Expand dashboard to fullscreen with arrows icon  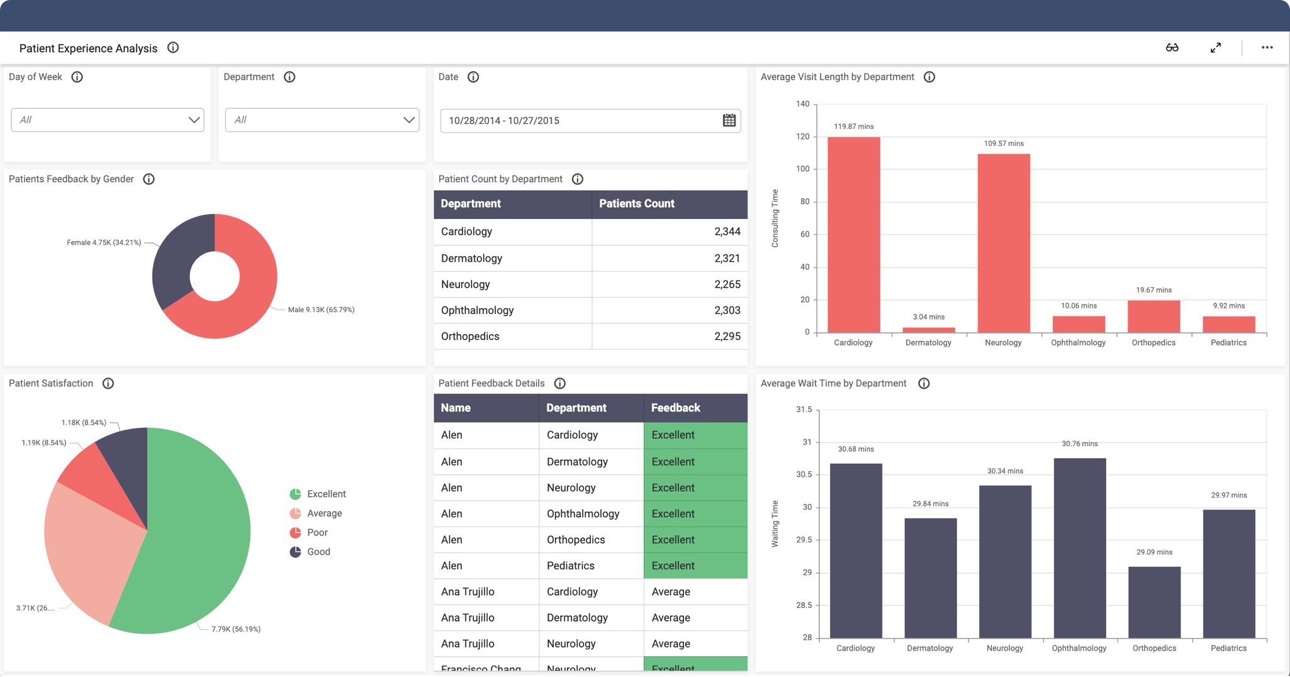tap(1216, 48)
